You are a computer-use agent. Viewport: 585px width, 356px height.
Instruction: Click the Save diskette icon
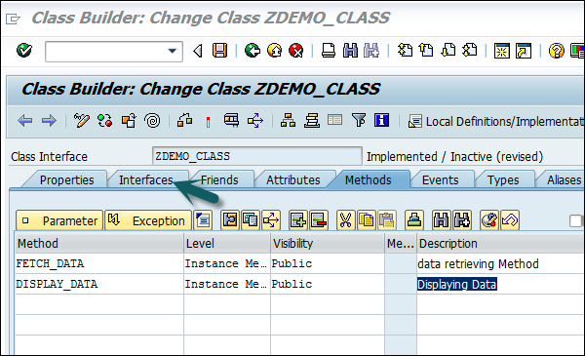219,51
